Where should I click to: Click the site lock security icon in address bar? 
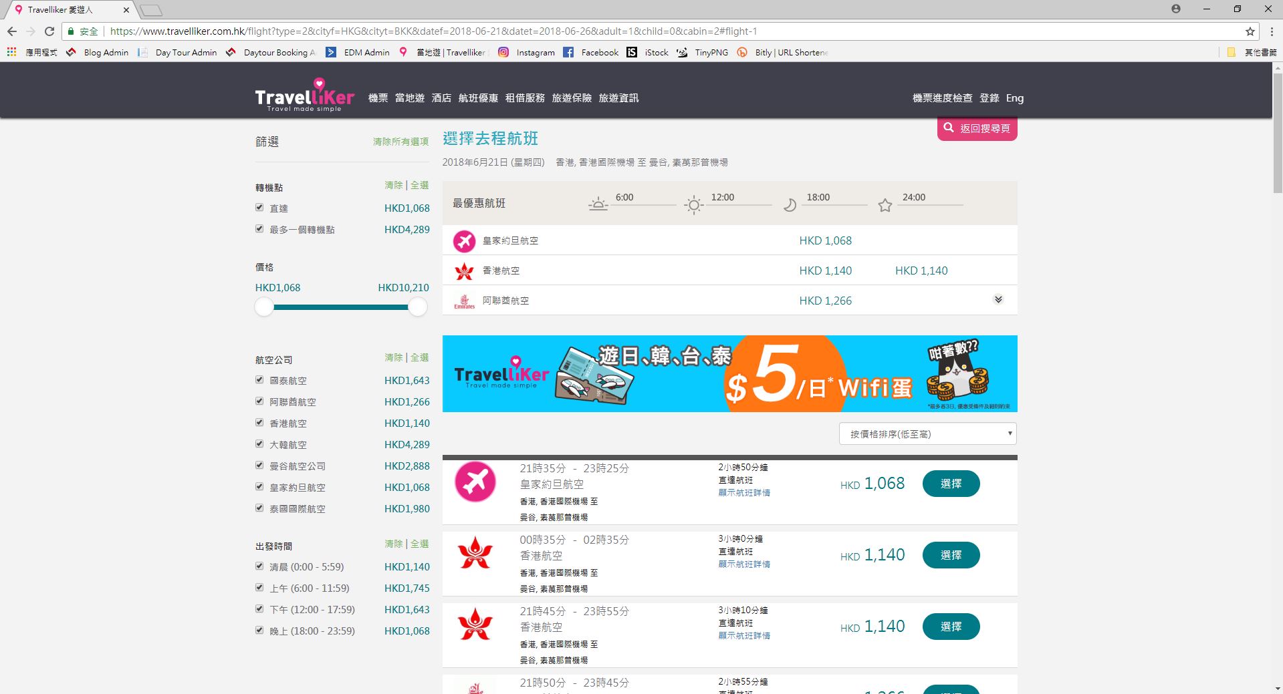click(x=71, y=31)
